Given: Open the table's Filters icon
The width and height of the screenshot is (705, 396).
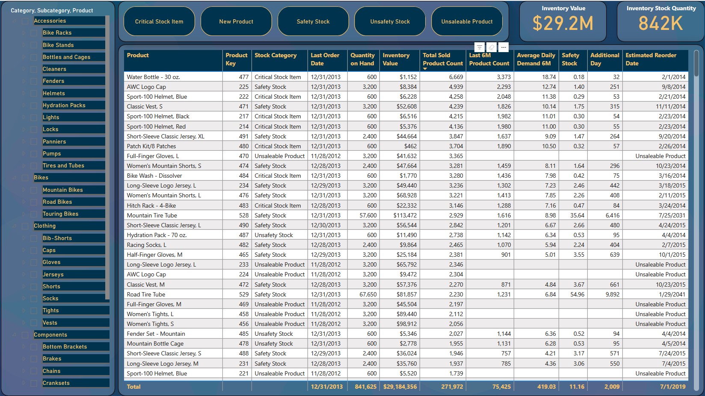Looking at the screenshot, I should click(x=480, y=47).
